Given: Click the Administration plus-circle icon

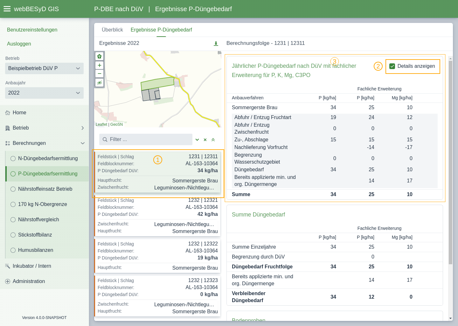Looking at the screenshot, I should pos(8,281).
